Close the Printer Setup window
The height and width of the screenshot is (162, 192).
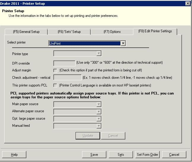188,3
